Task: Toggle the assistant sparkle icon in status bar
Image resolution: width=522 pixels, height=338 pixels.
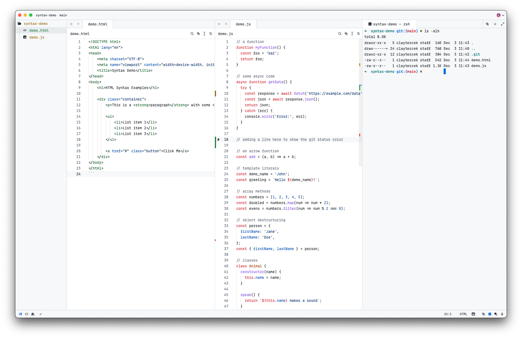Action: pyautogui.click(x=483, y=314)
